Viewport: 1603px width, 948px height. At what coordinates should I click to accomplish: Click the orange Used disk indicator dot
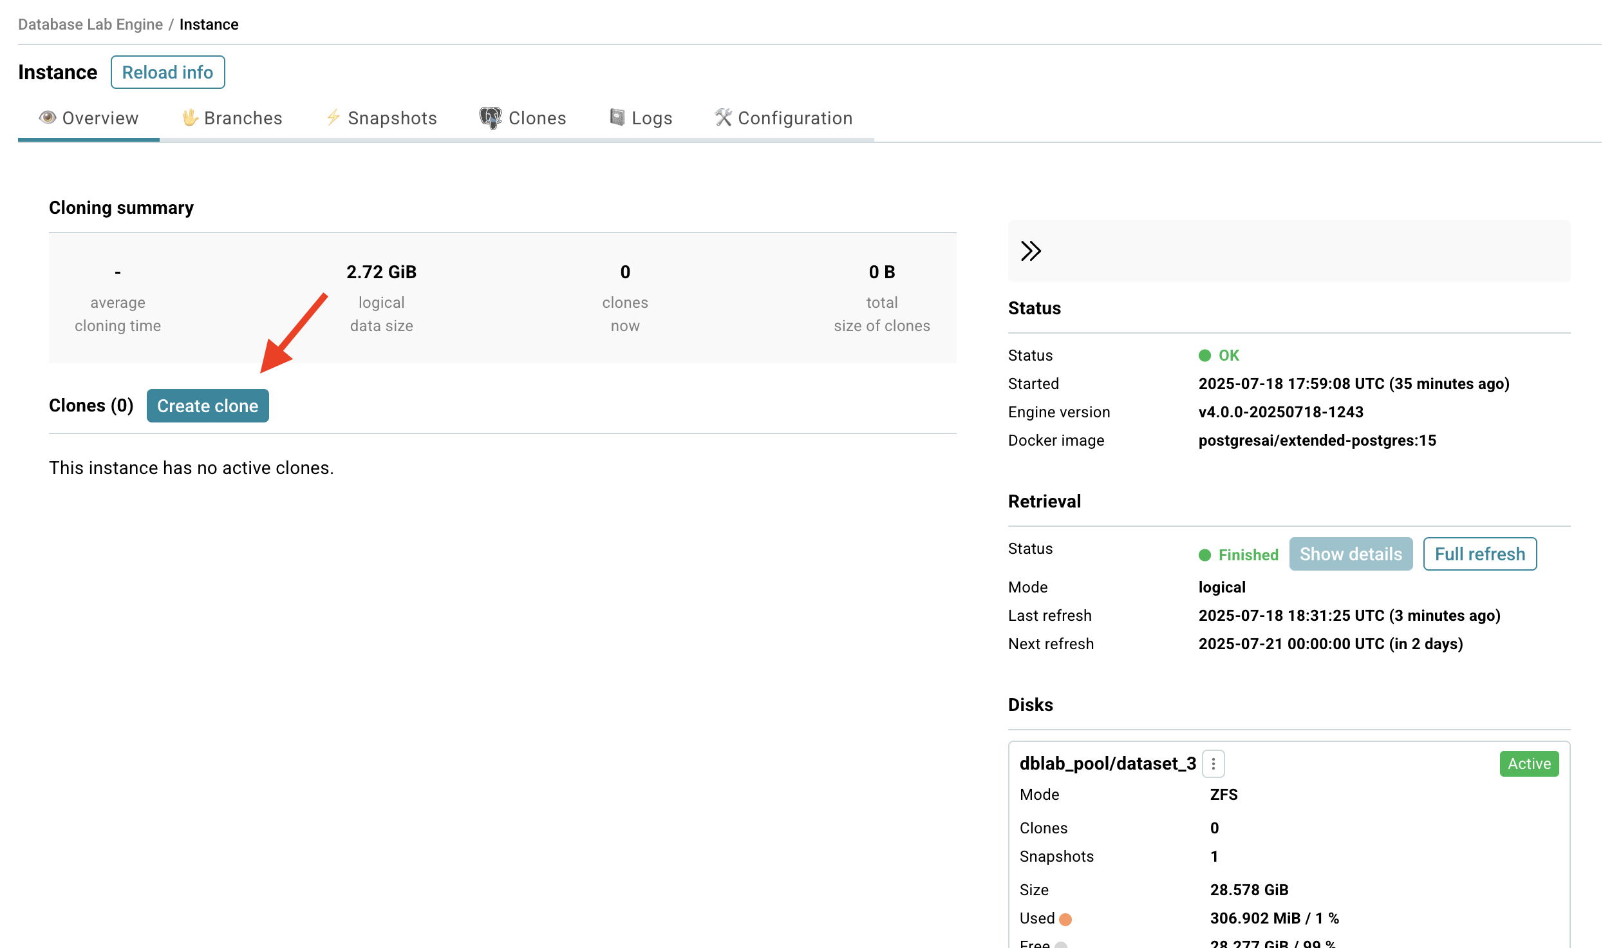coord(1065,920)
